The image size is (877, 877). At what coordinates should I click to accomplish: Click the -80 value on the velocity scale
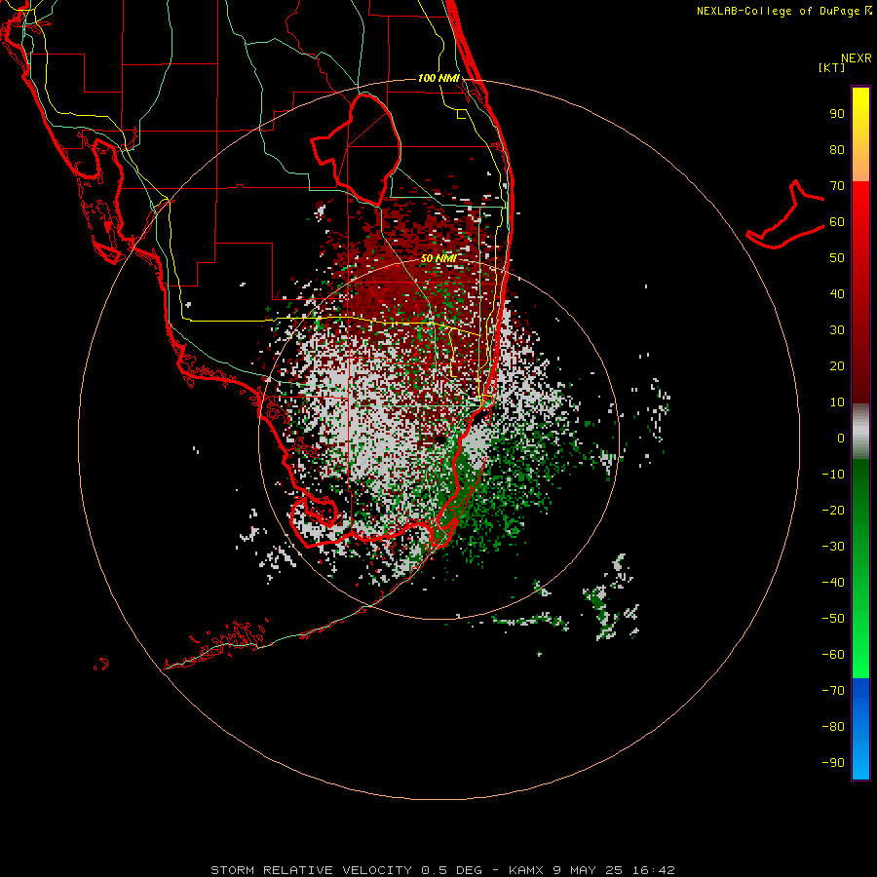point(833,727)
